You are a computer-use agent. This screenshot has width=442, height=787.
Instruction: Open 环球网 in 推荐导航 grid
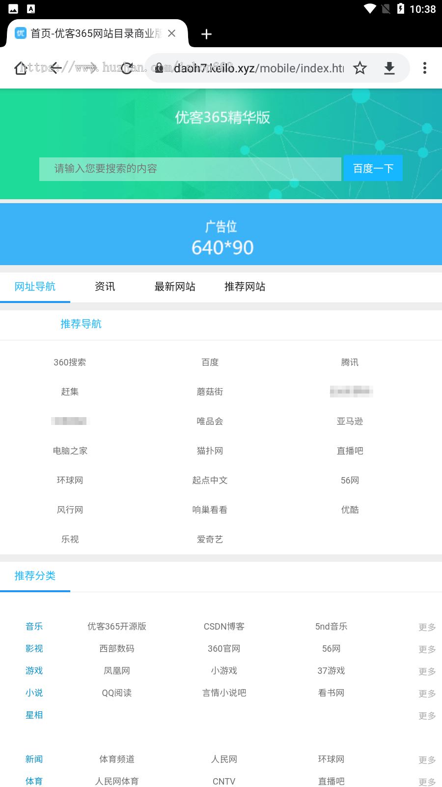[70, 481]
